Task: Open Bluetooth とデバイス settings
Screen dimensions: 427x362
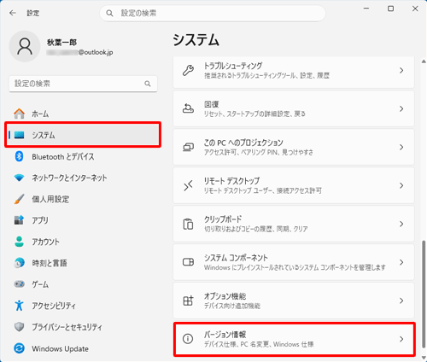Action: point(83,156)
